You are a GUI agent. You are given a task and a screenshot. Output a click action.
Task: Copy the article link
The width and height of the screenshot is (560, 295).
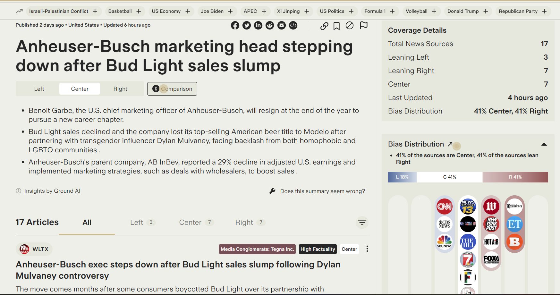325,26
